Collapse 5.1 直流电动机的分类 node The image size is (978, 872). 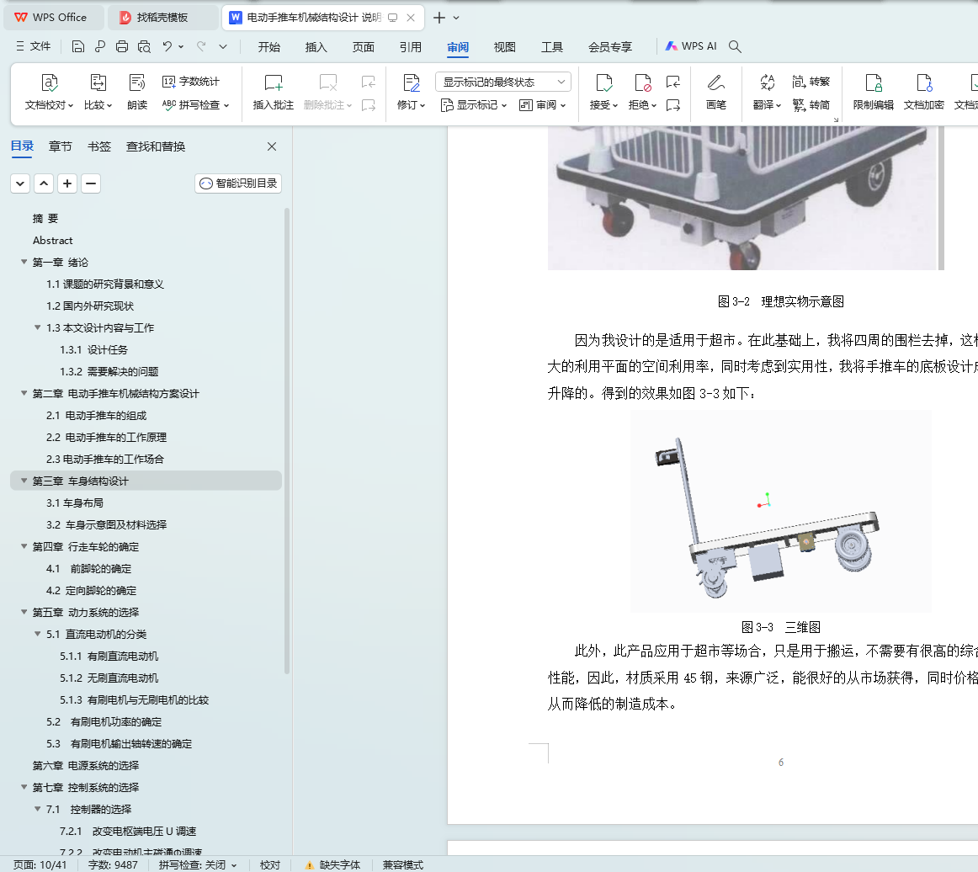pos(37,634)
